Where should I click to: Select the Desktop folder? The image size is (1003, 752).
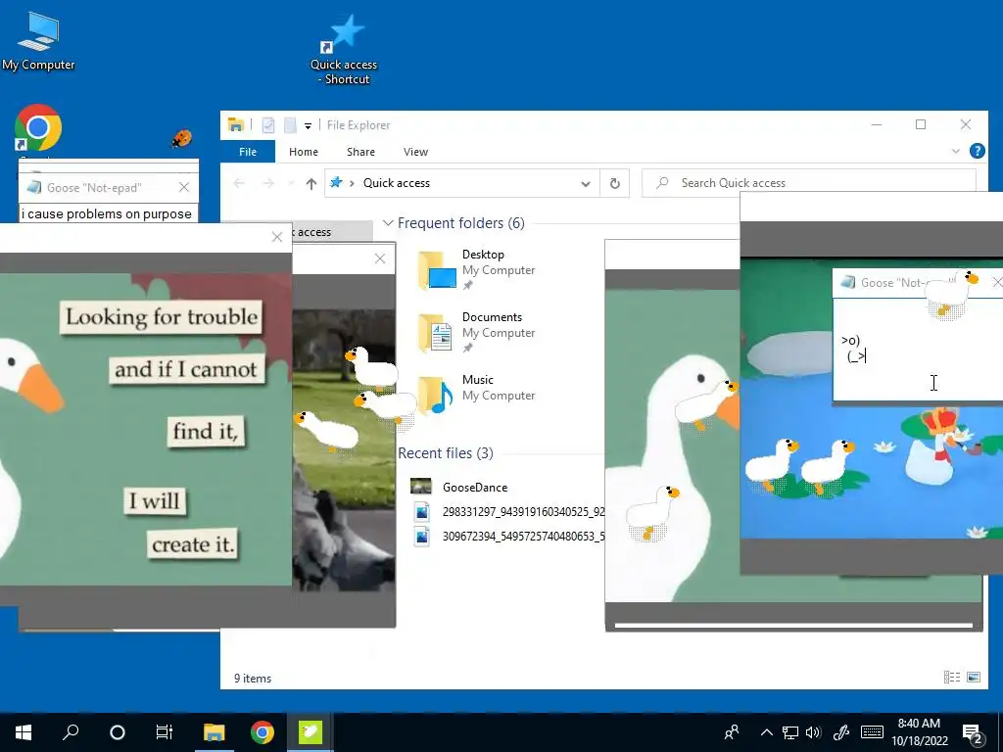click(x=477, y=270)
